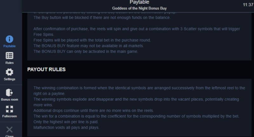Screen dimensions: 254x137
Task: Enter the Bonus room door icon
Action: (x=10, y=92)
